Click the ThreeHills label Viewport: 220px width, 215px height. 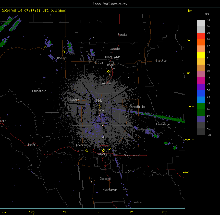137,107
